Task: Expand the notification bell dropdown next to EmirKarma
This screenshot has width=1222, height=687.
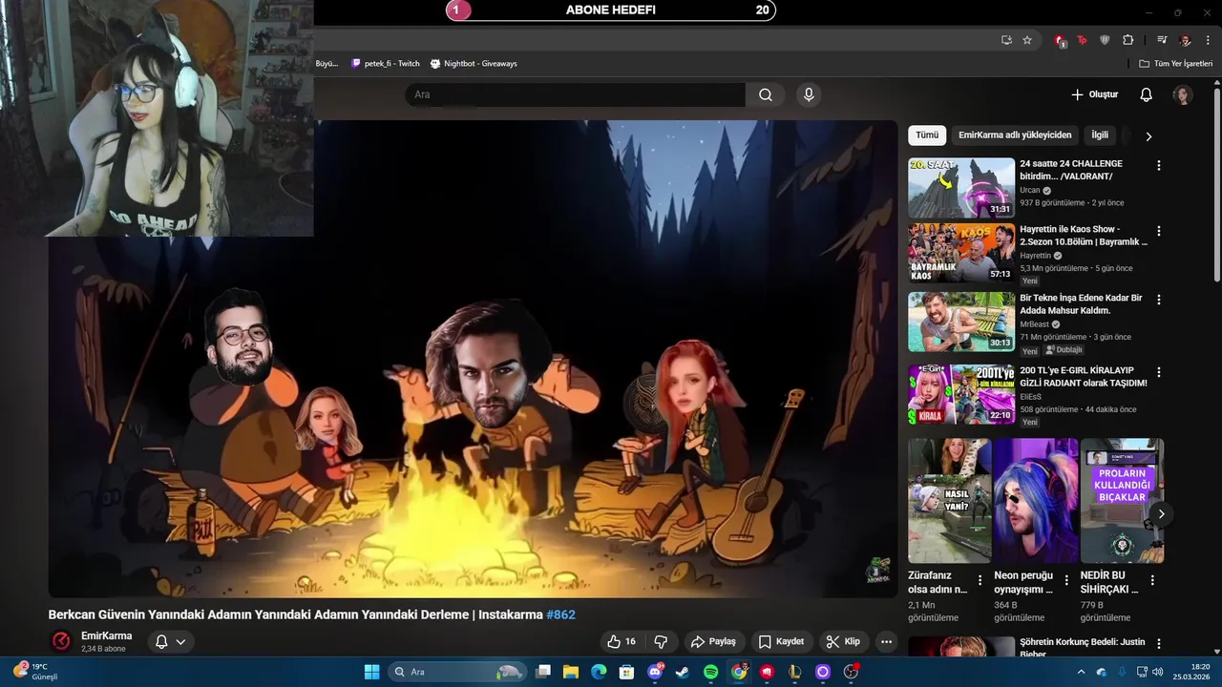Action: [x=170, y=641]
